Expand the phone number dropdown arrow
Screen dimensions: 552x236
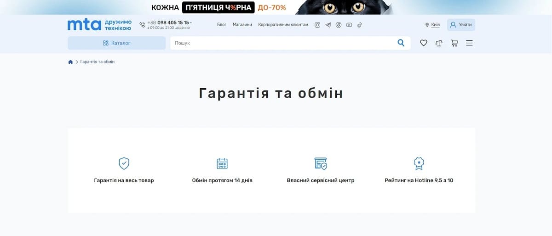point(191,22)
